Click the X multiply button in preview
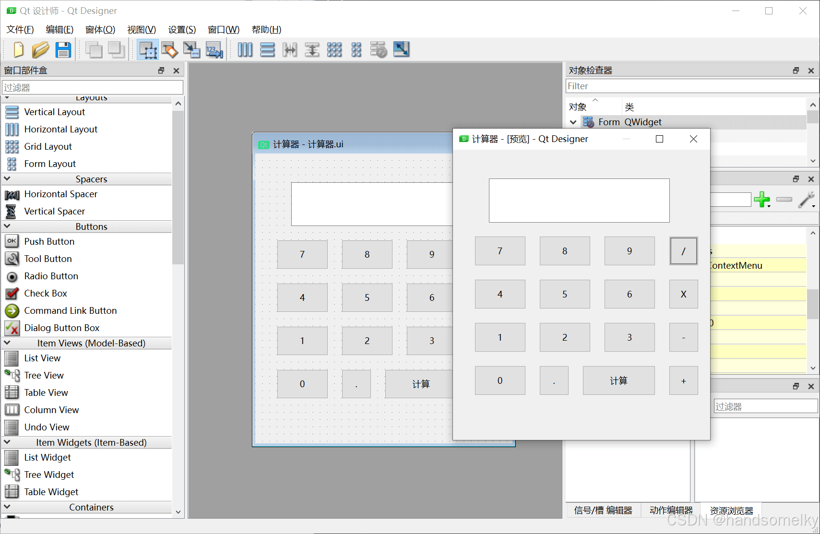The height and width of the screenshot is (534, 820). click(x=683, y=294)
